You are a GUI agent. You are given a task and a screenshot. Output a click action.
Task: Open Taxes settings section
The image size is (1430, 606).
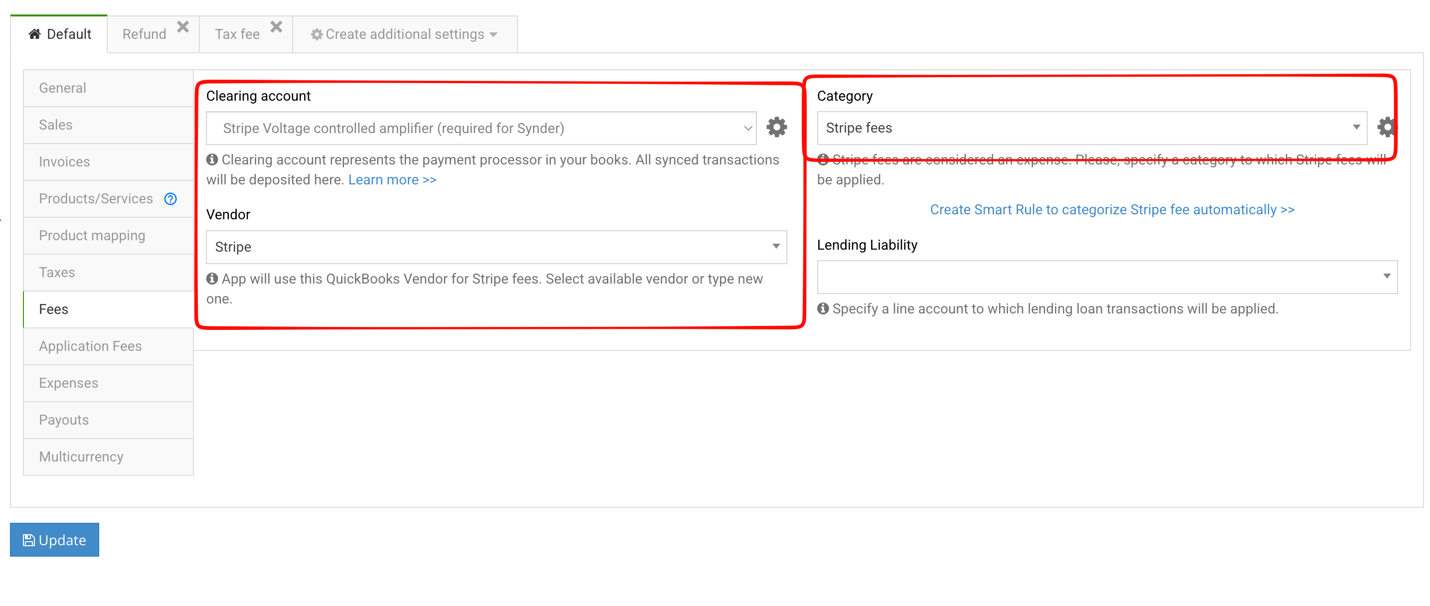(x=108, y=273)
